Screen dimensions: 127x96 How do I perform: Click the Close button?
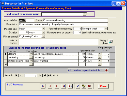[x=103, y=86]
